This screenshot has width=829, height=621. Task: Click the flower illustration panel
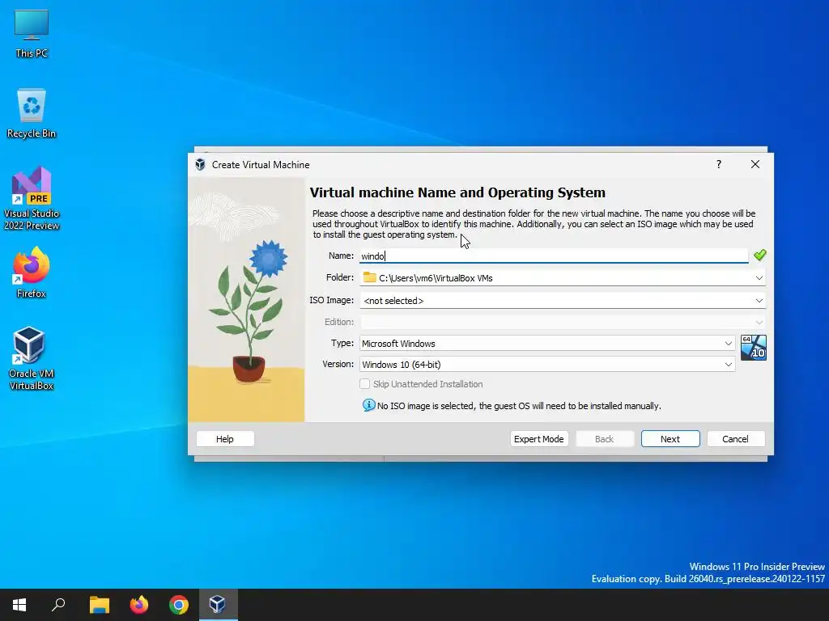pos(246,299)
